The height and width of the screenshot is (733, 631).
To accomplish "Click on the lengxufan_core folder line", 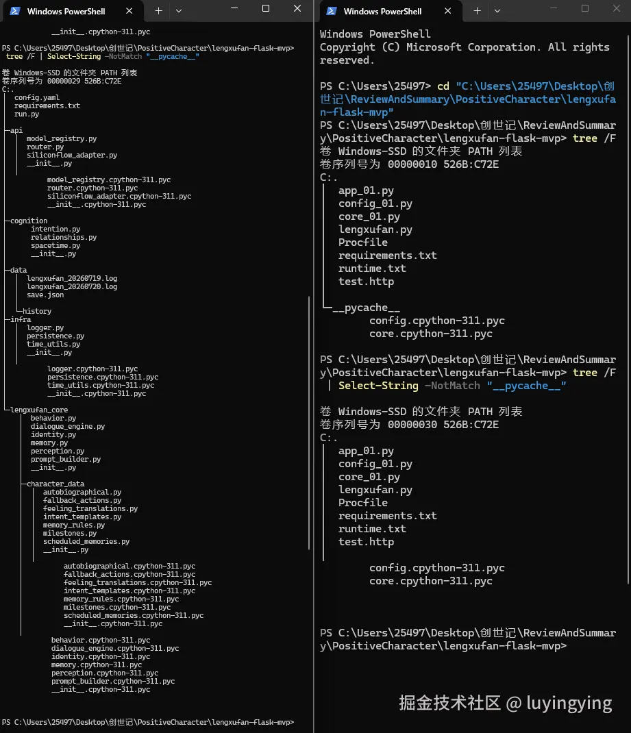I will pos(39,410).
